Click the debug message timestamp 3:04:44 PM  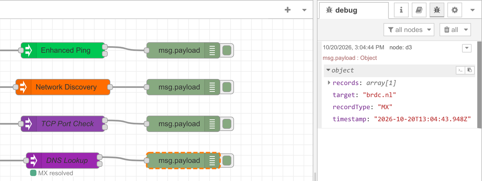click(353, 47)
